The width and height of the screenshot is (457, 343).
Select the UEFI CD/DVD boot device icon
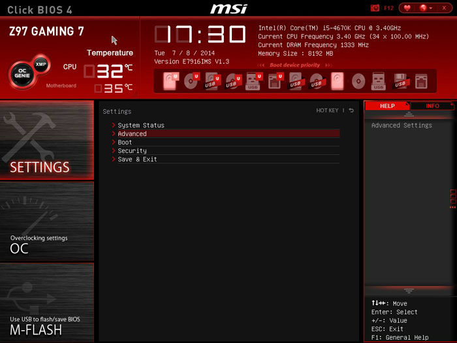click(192, 81)
